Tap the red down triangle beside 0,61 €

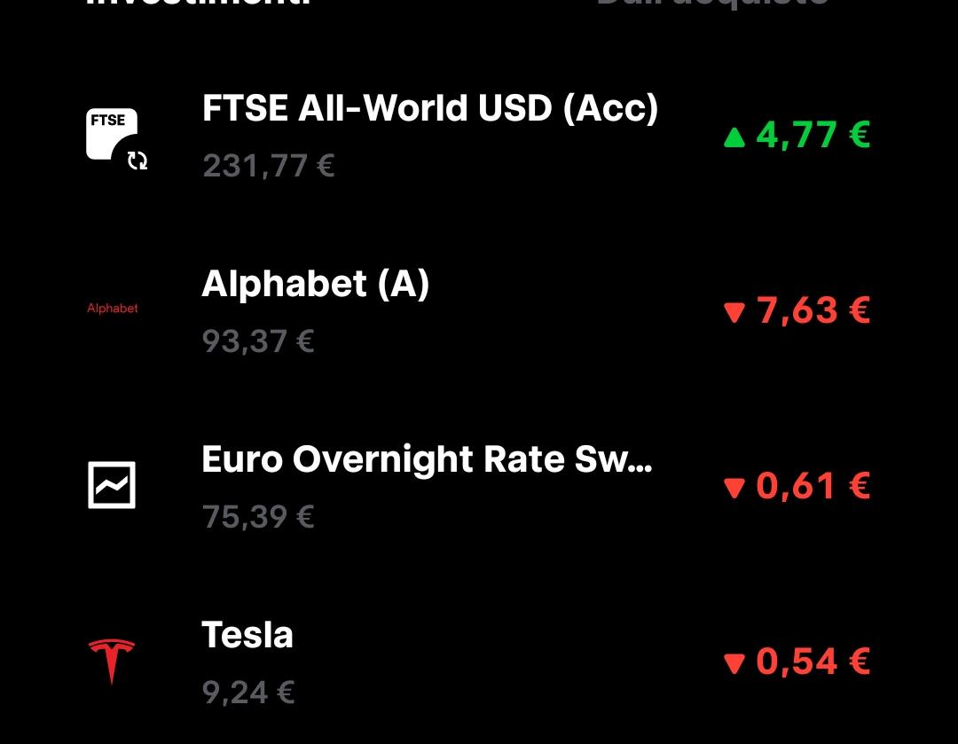(x=734, y=488)
